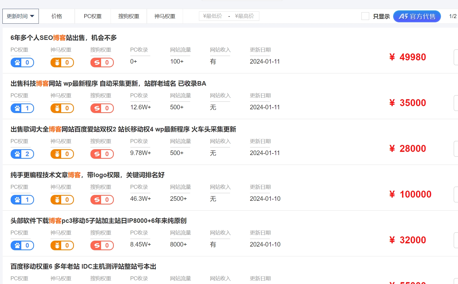This screenshot has width=458, height=284.
Task: Sort by PC权重 tab
Action: [x=93, y=16]
